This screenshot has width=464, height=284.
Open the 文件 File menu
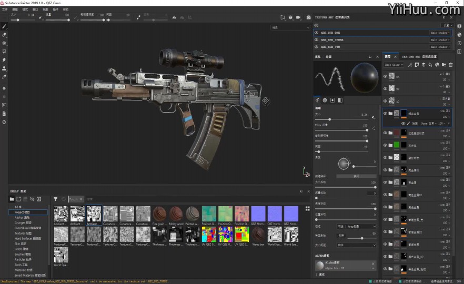pos(5,9)
